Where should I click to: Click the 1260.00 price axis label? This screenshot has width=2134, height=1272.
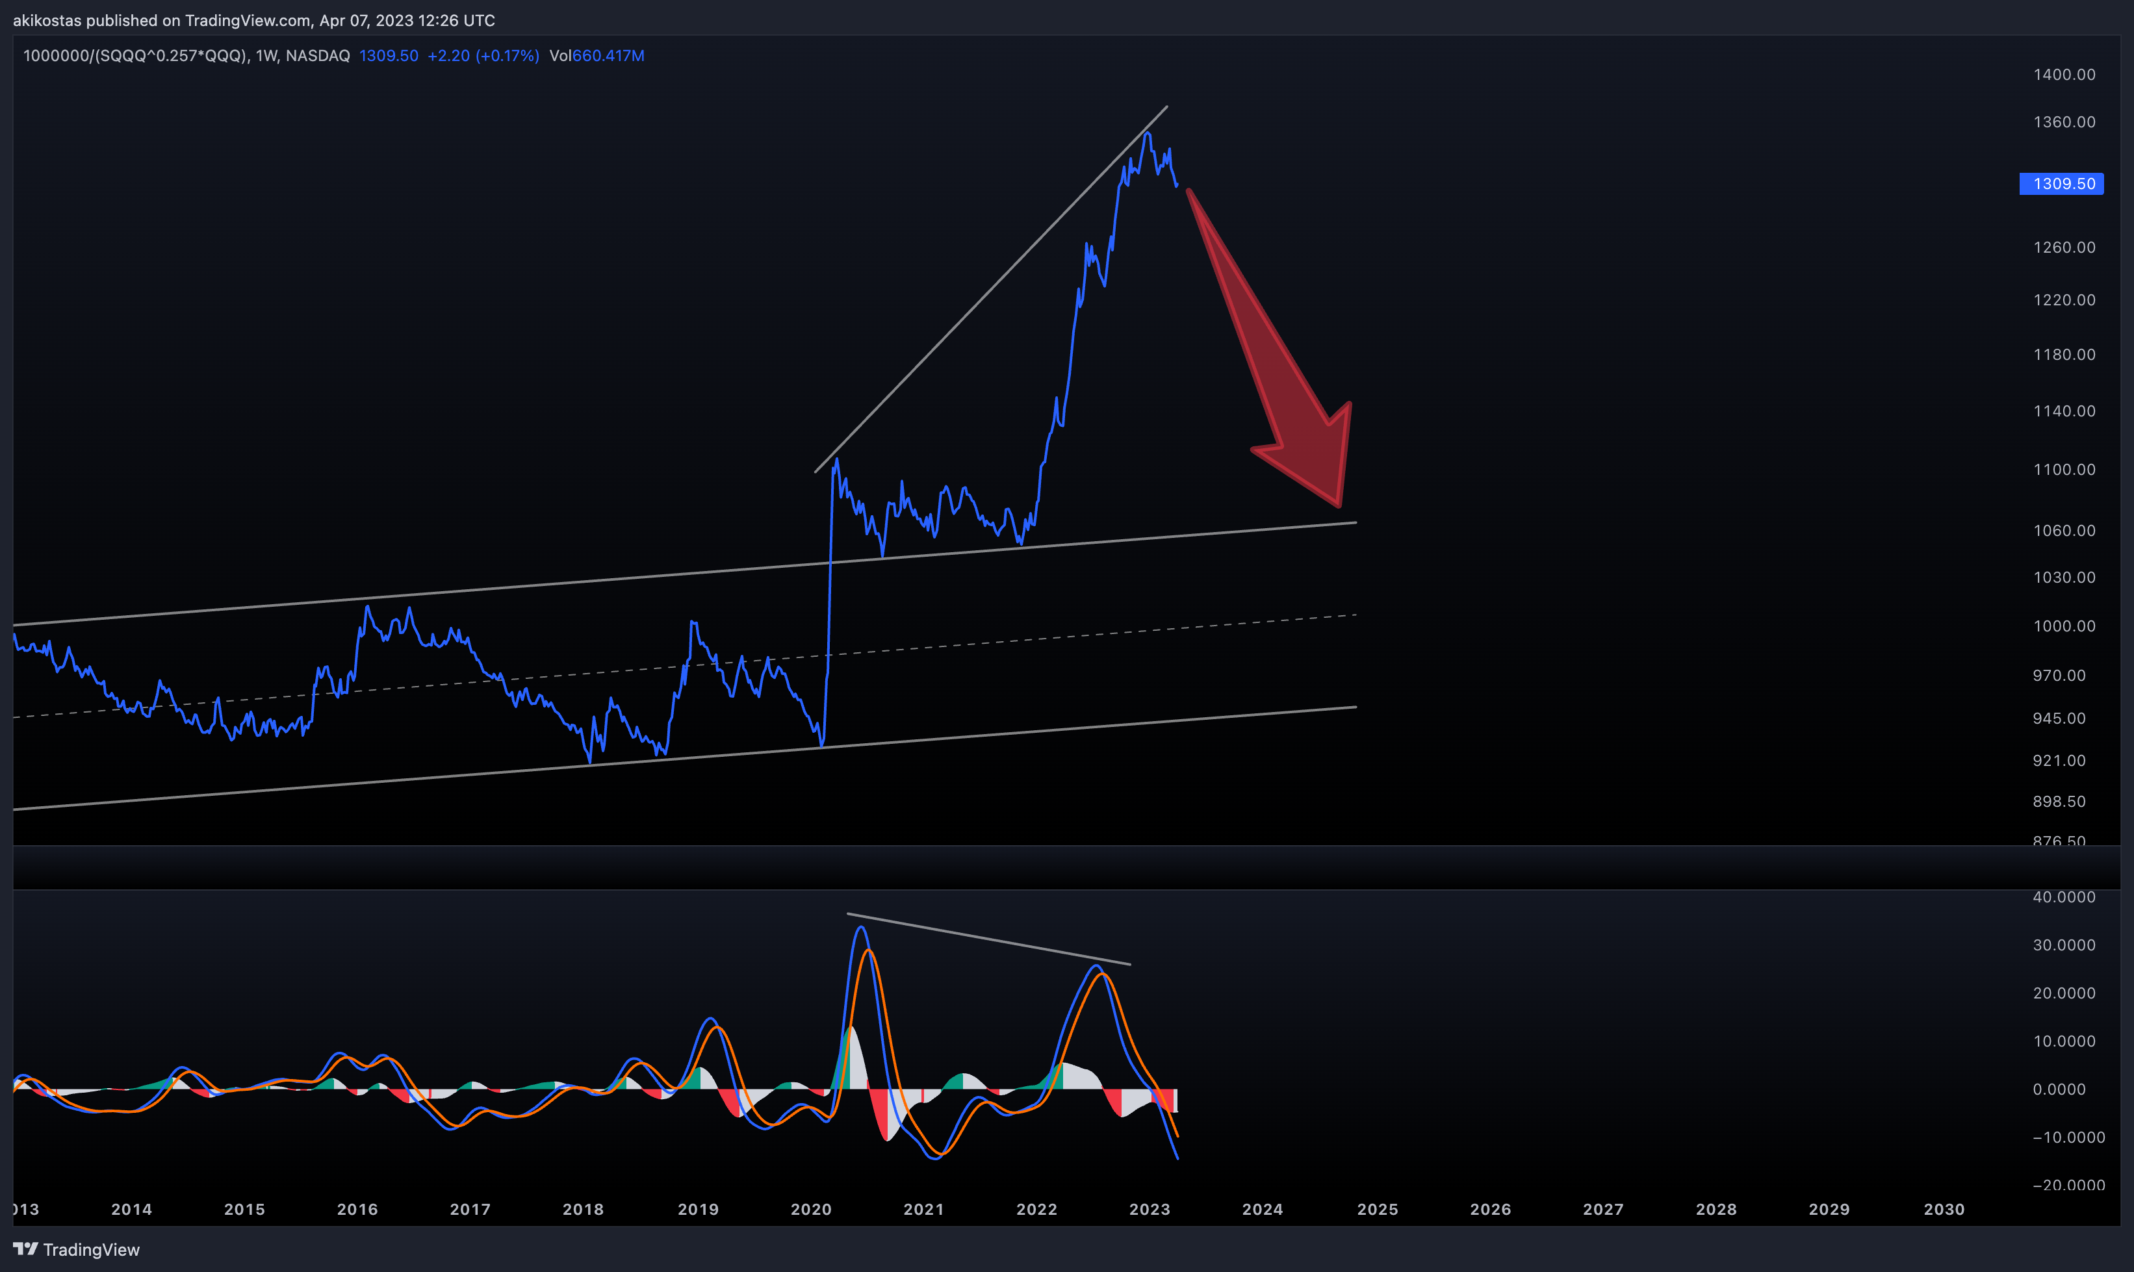[x=2064, y=247]
